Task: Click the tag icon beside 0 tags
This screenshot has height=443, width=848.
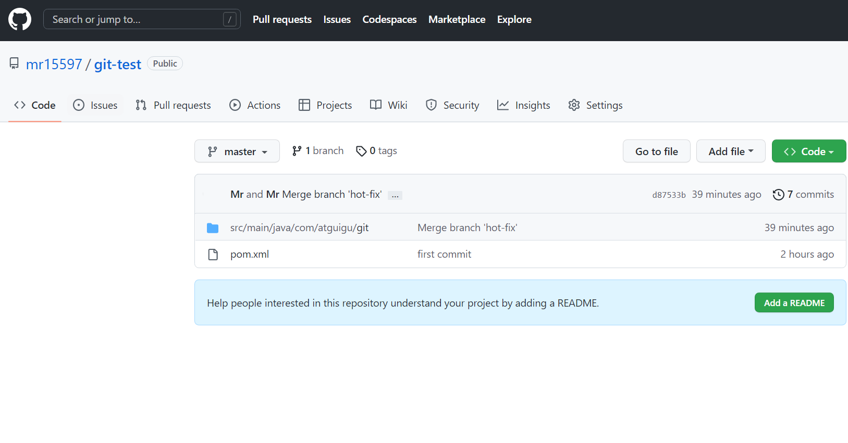Action: pyautogui.click(x=361, y=151)
